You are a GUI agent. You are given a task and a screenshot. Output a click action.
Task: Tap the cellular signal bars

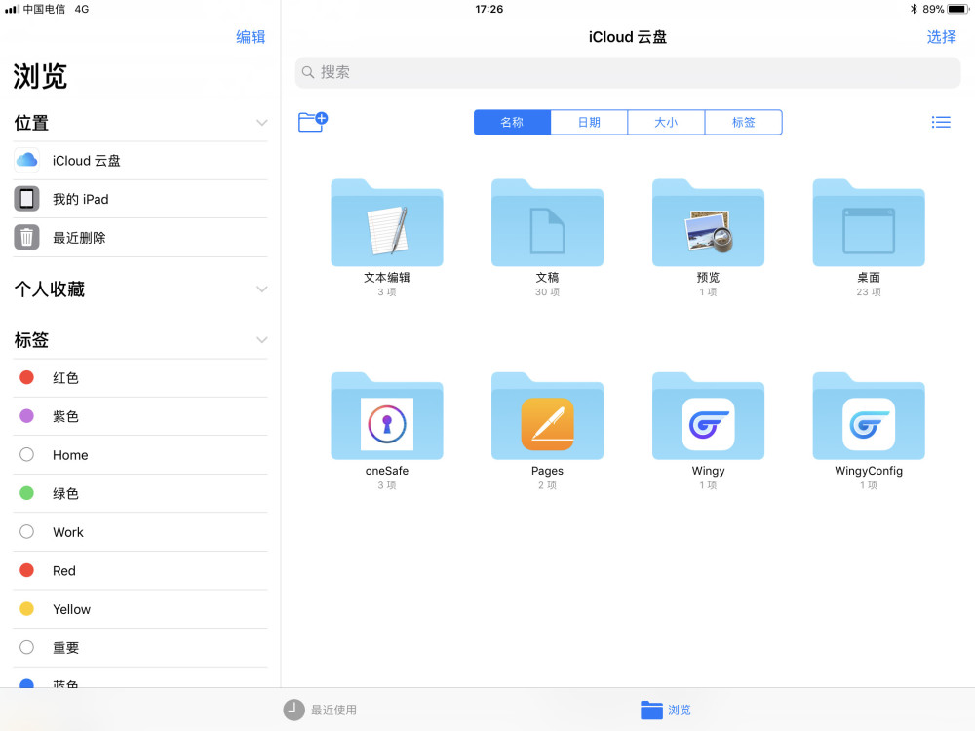tap(11, 9)
